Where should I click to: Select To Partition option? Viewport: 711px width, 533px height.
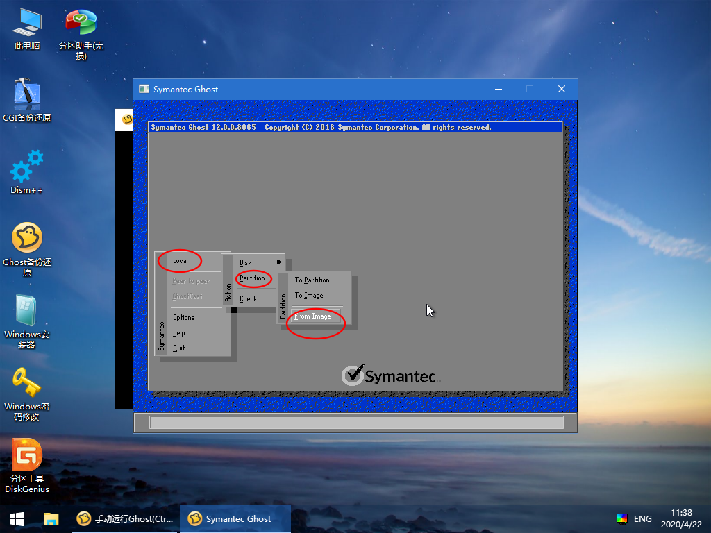click(312, 280)
